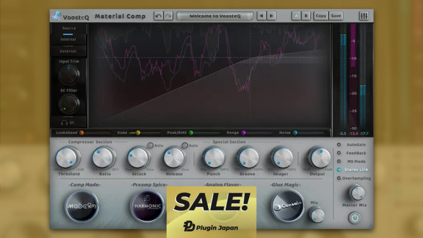
Task: Go to the previous preset arrow
Action: click(x=261, y=16)
